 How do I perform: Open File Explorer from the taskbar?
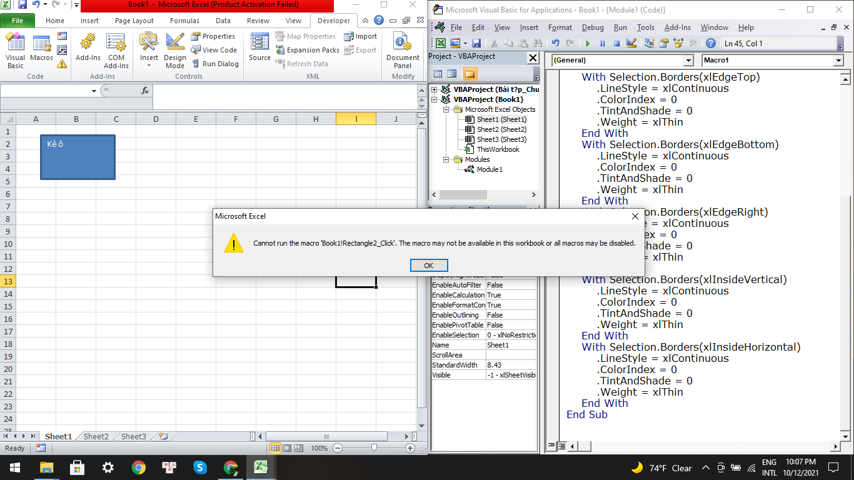pyautogui.click(x=46, y=467)
